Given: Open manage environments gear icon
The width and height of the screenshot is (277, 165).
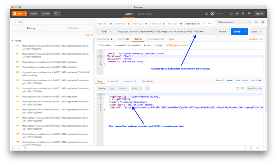Looking at the screenshot, I should pos(263,22).
